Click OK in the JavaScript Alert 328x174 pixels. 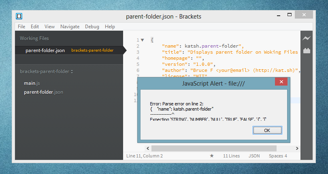pos(267,130)
